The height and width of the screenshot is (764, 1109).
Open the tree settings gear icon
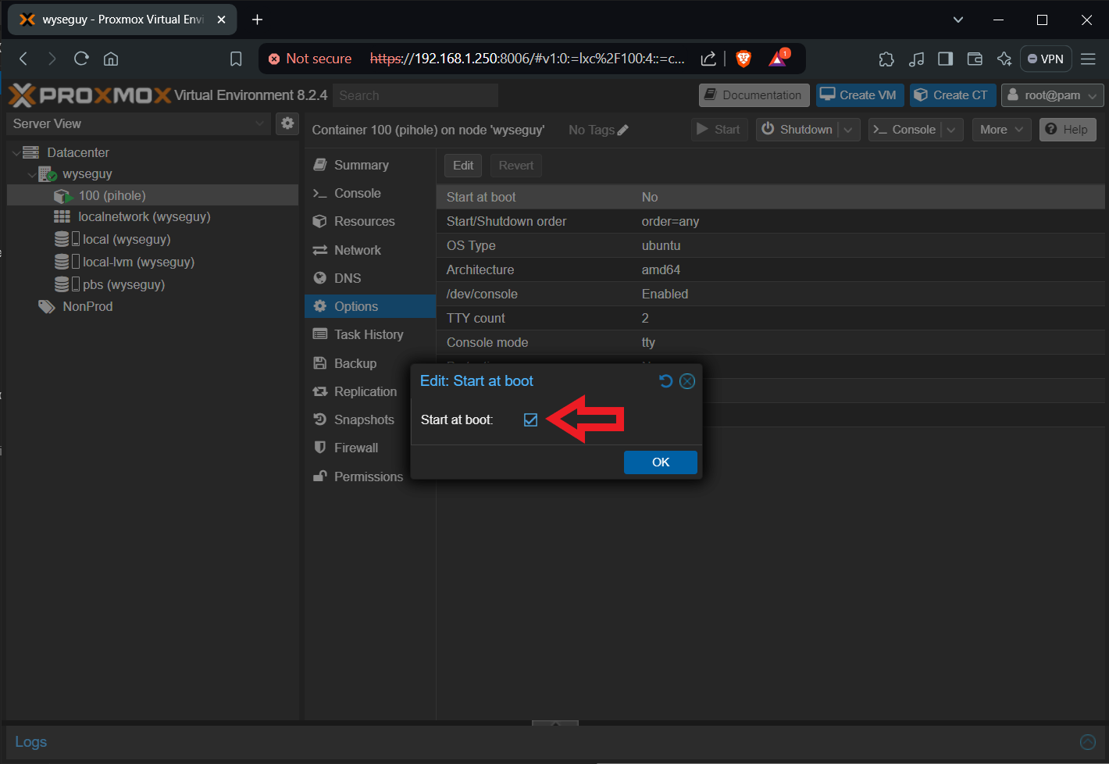(288, 123)
